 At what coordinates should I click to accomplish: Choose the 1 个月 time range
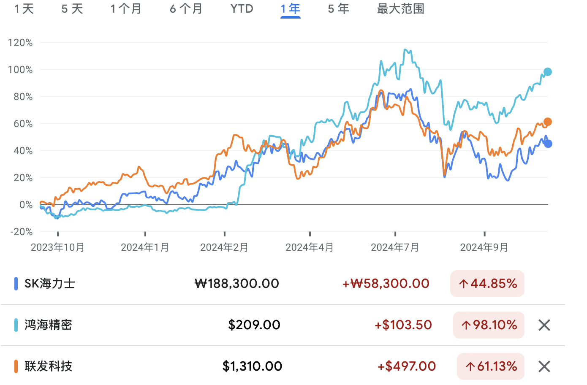[126, 9]
